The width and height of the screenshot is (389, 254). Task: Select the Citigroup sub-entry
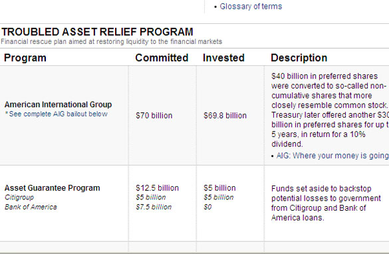click(19, 197)
